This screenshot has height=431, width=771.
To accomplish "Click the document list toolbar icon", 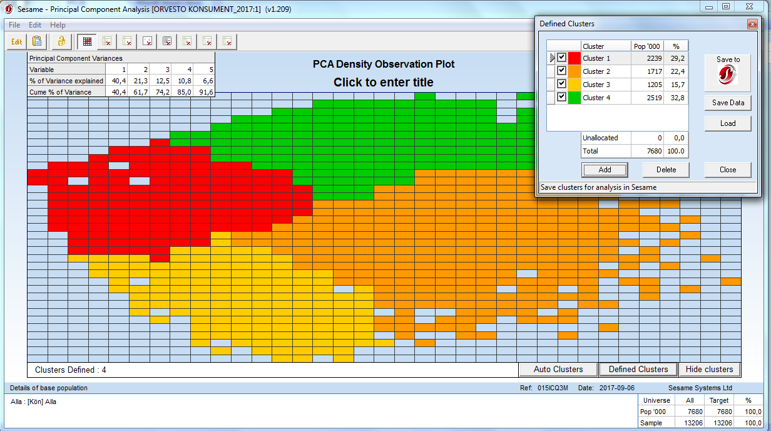I will [167, 42].
